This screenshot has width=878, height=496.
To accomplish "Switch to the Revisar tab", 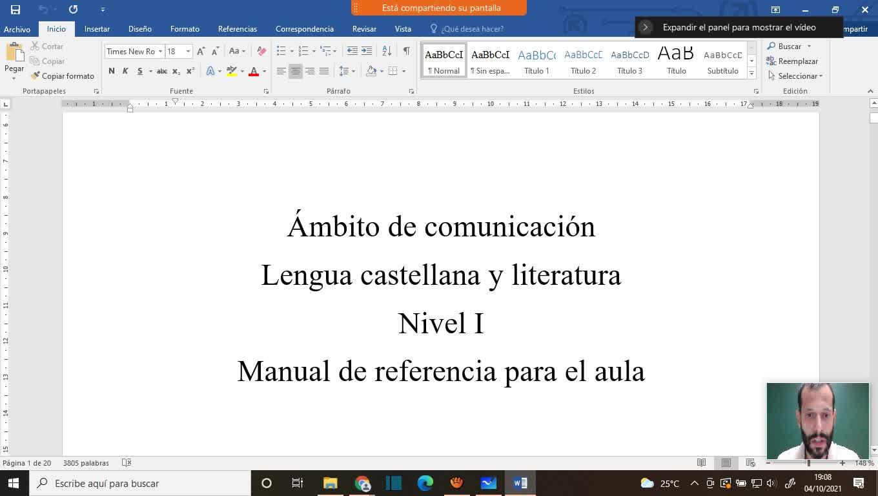I will pos(364,29).
